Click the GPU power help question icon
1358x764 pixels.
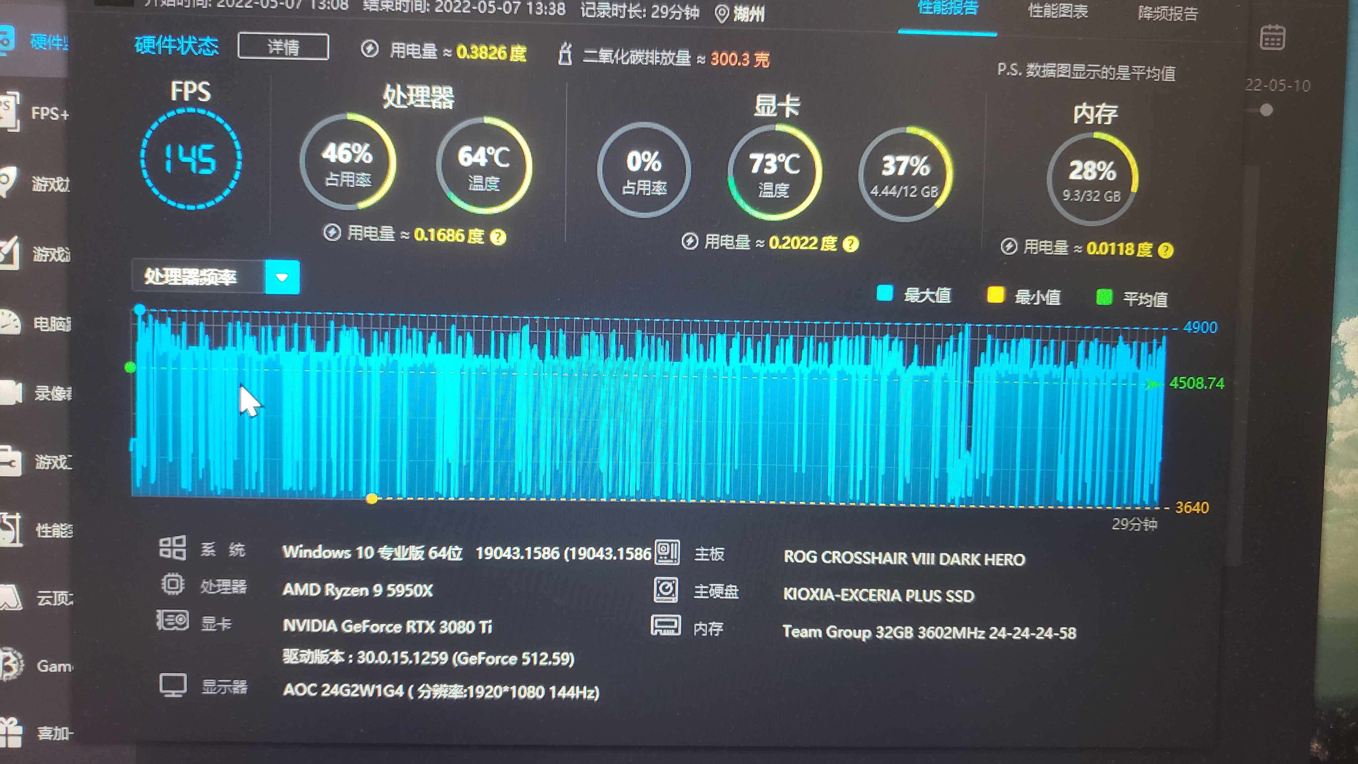pos(850,244)
